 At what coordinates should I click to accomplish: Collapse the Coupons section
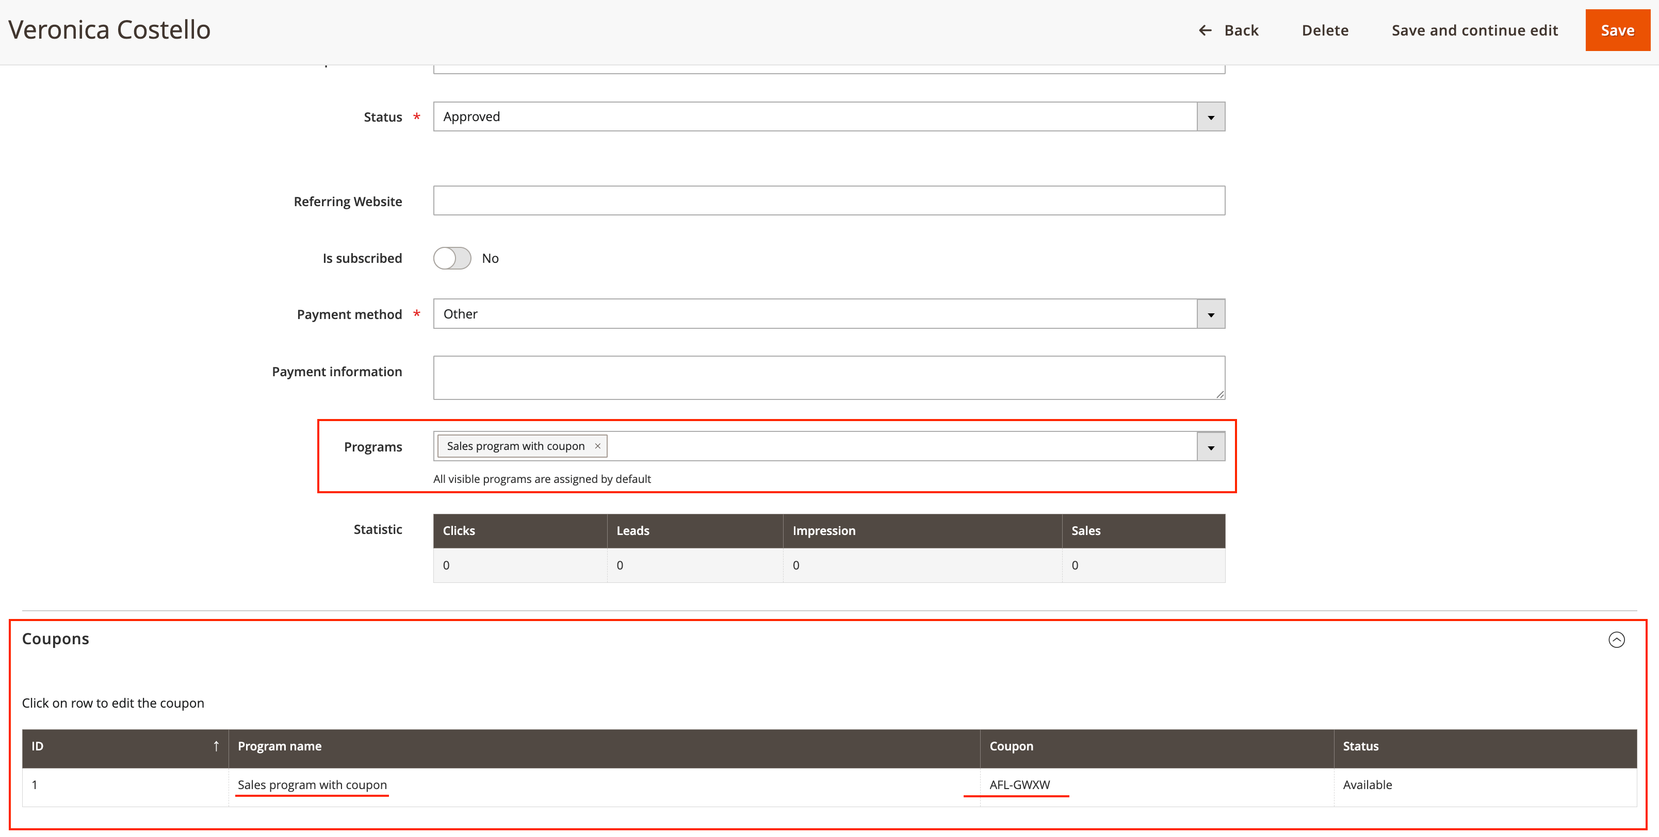pyautogui.click(x=1616, y=640)
